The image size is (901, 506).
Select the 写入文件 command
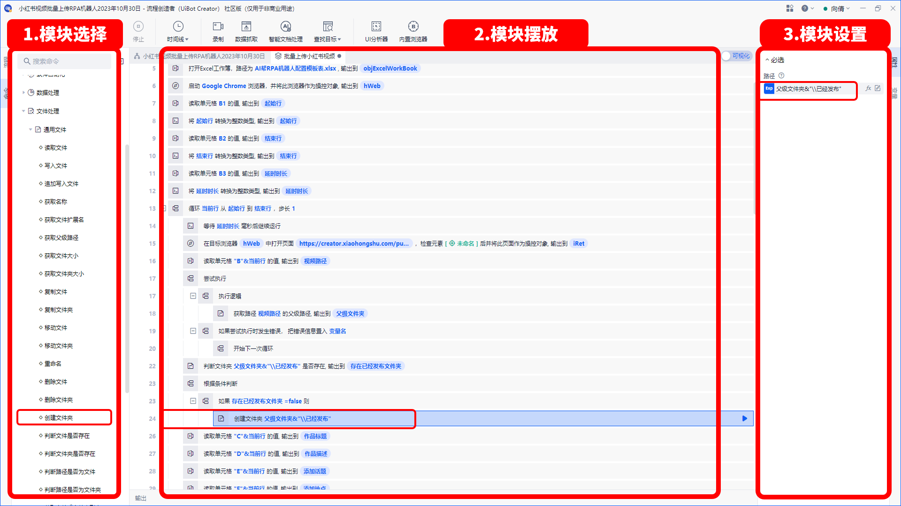point(55,166)
